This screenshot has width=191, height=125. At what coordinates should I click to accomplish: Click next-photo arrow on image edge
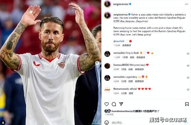(x=97, y=63)
